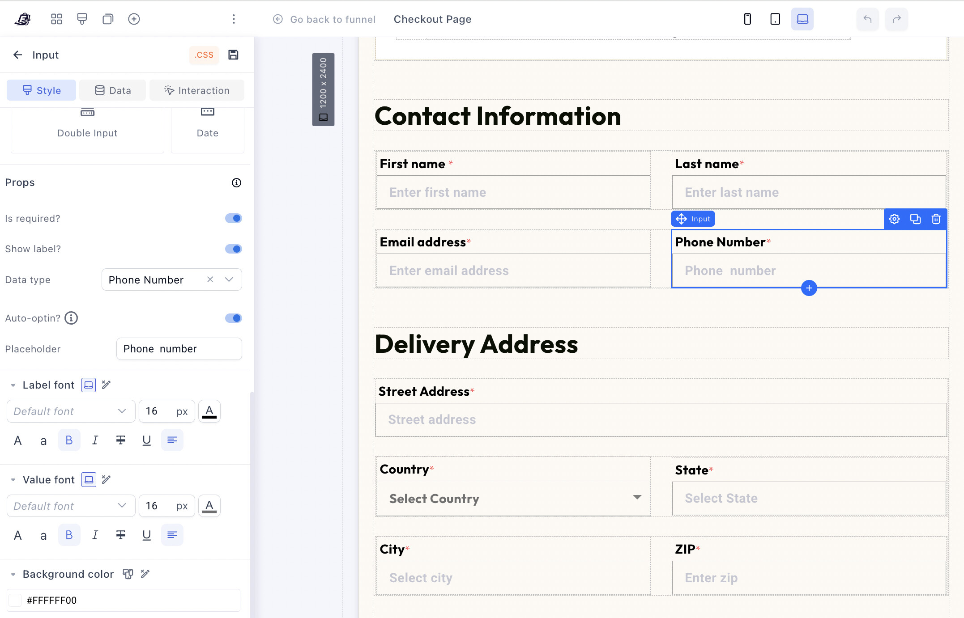The width and height of the screenshot is (964, 618).
Task: Toggle the 'Show label?' switch
Action: 233,249
